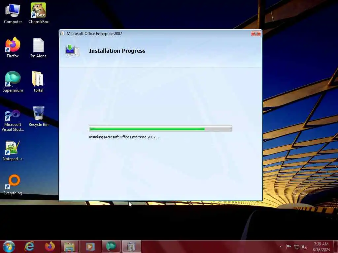Screen dimensions: 338x253
Task: Open network status tray icon
Action: point(297,247)
